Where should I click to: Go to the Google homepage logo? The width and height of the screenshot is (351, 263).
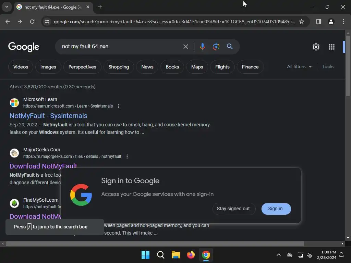click(24, 47)
